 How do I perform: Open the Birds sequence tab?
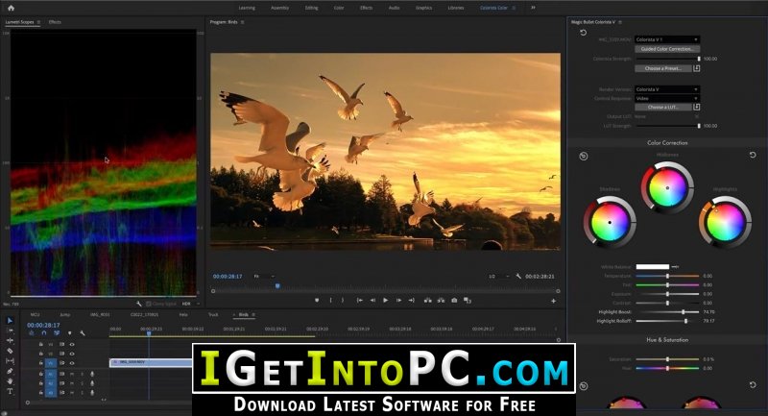point(244,314)
